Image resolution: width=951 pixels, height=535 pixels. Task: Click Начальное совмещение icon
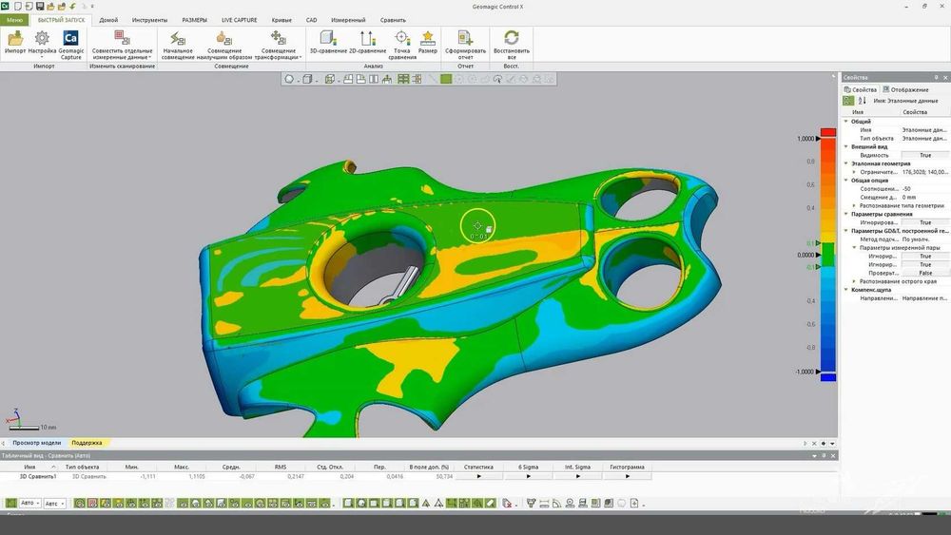[x=178, y=39]
